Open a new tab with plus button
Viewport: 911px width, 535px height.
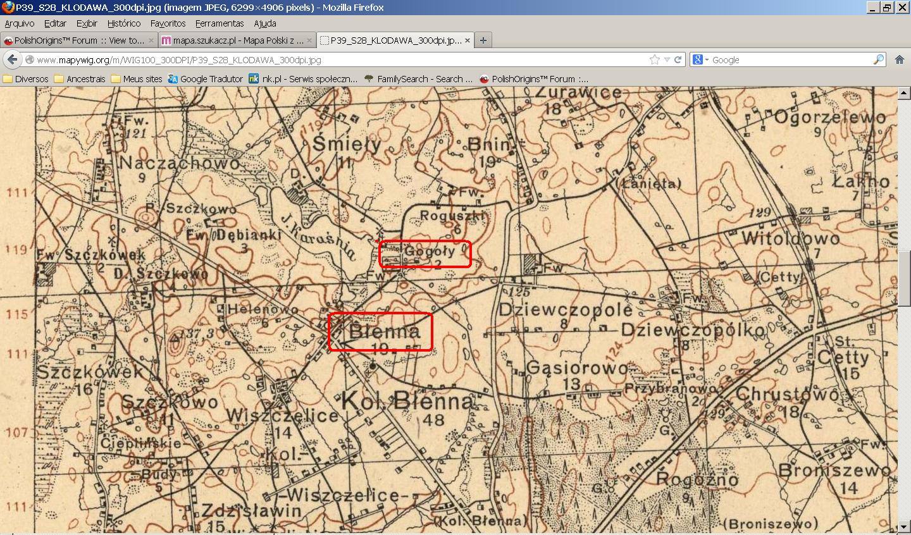[x=483, y=40]
